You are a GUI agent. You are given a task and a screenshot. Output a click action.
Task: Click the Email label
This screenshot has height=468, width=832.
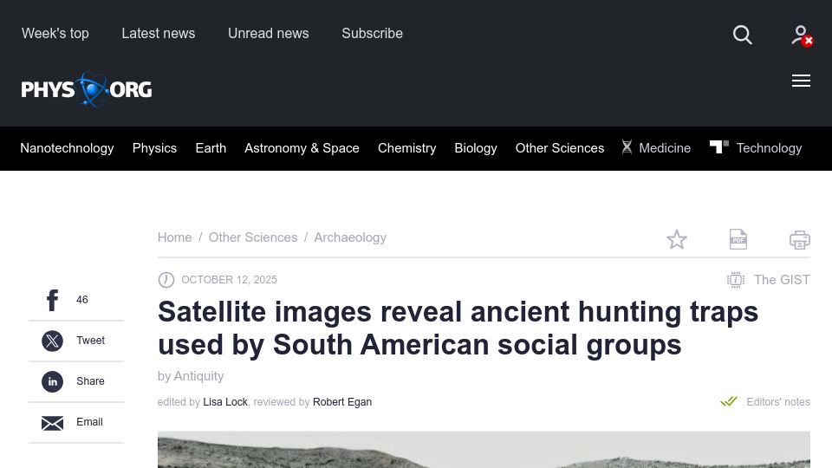point(89,422)
